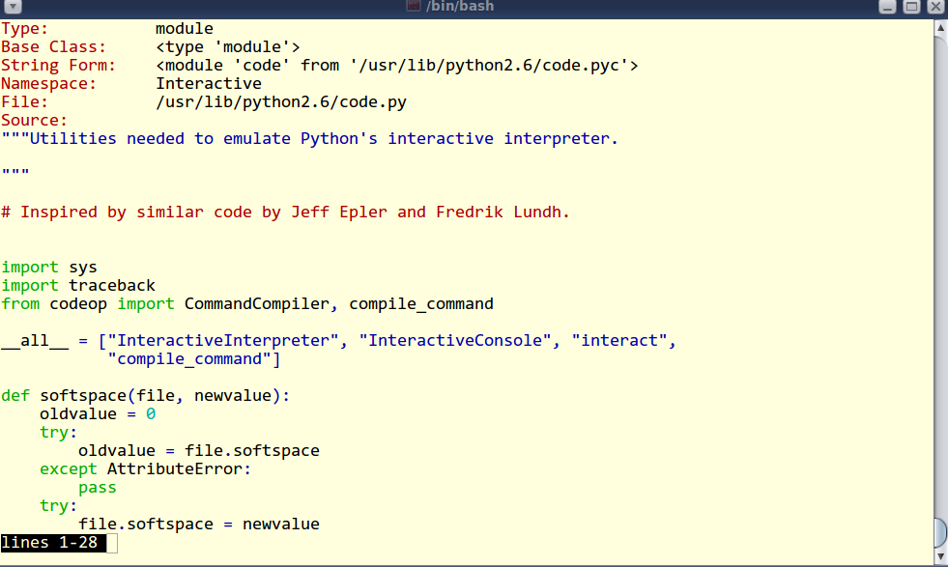
Task: Click 'import traceback' line
Action: pyautogui.click(x=78, y=285)
